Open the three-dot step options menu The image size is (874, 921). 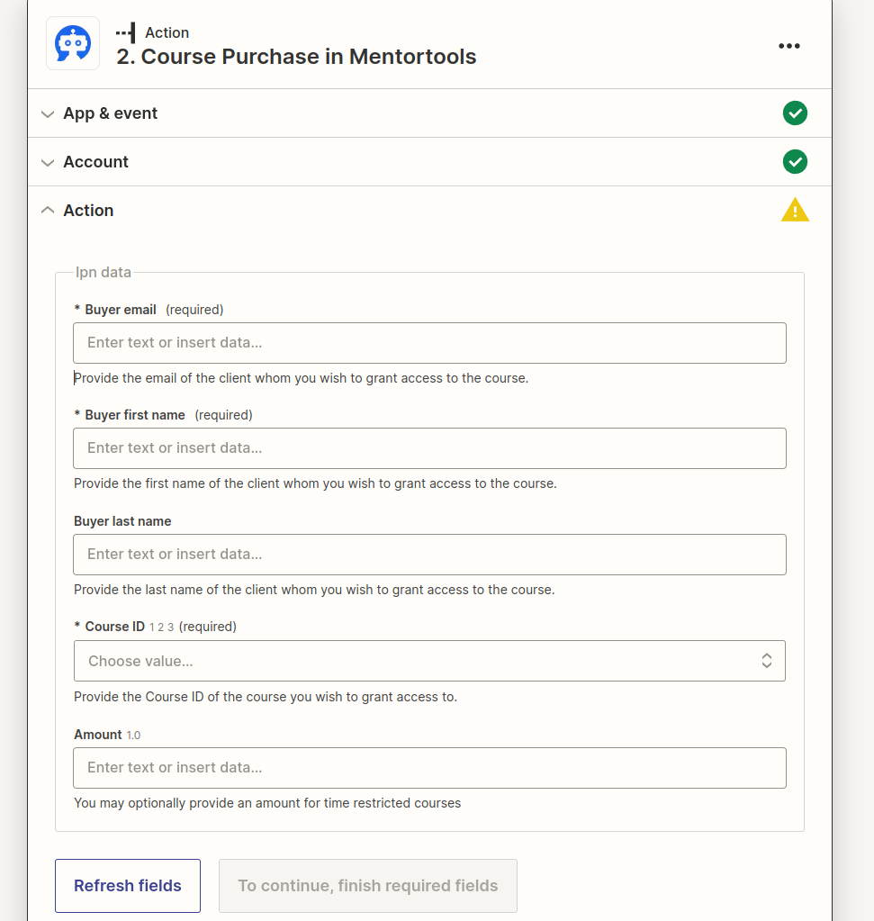click(x=788, y=46)
